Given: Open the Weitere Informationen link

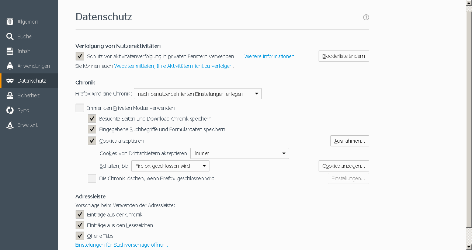Looking at the screenshot, I should click(x=269, y=56).
